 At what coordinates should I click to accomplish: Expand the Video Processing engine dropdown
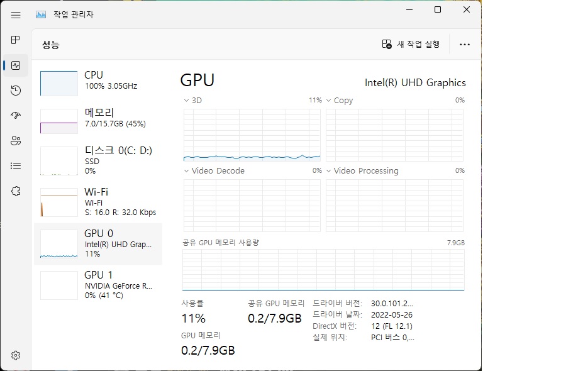362,171
